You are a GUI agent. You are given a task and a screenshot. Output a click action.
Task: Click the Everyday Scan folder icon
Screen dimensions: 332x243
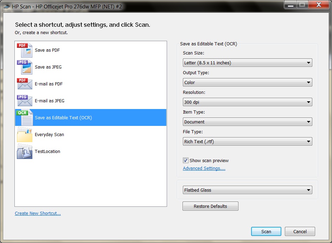24,134
